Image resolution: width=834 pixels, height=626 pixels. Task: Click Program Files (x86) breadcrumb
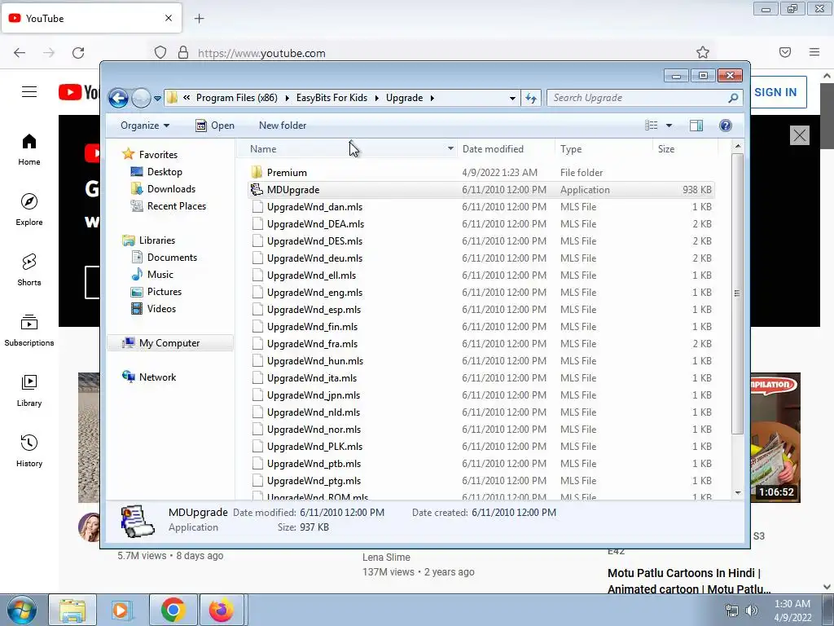[237, 98]
